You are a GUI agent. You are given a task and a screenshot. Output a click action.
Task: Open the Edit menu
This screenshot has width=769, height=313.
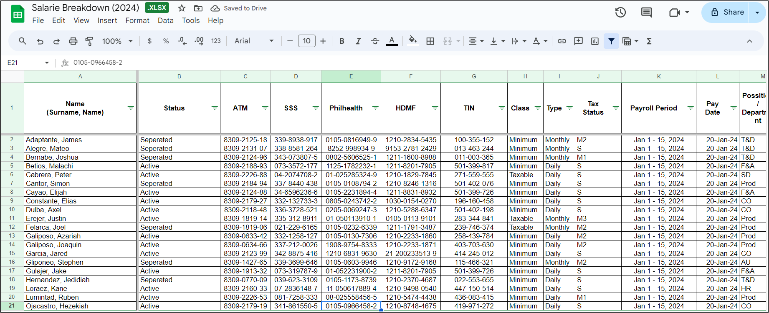(x=58, y=20)
